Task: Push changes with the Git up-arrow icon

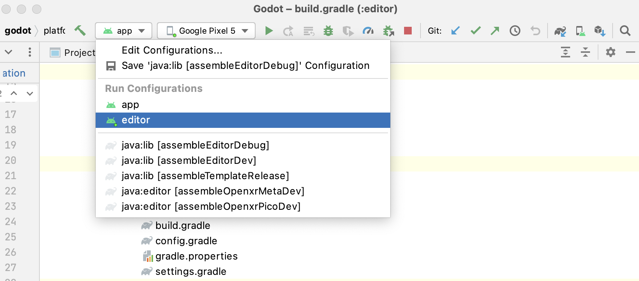Action: (x=494, y=31)
